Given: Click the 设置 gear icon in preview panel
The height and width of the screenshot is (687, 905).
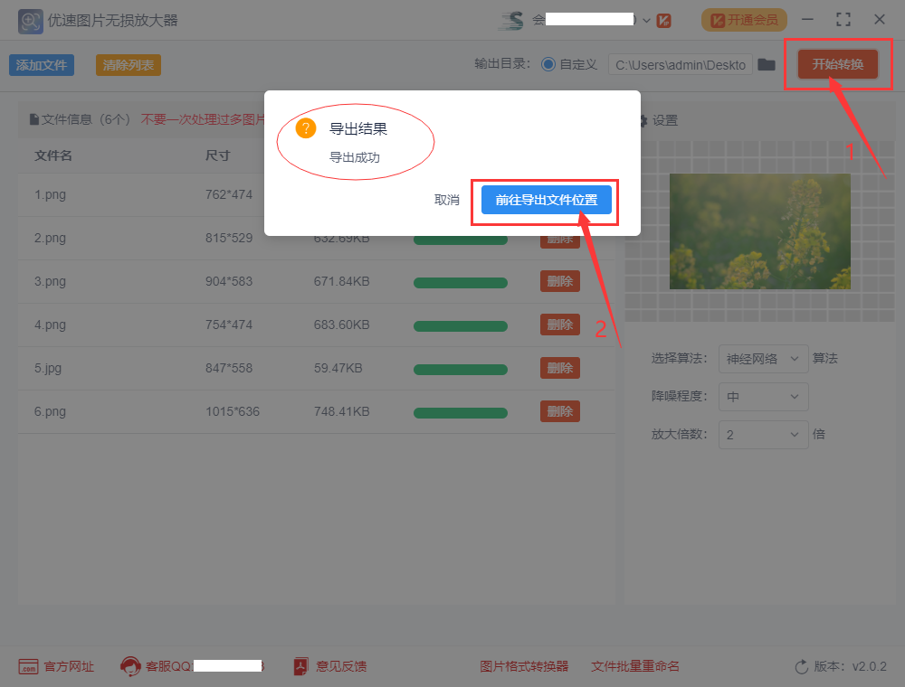Looking at the screenshot, I should [x=646, y=119].
